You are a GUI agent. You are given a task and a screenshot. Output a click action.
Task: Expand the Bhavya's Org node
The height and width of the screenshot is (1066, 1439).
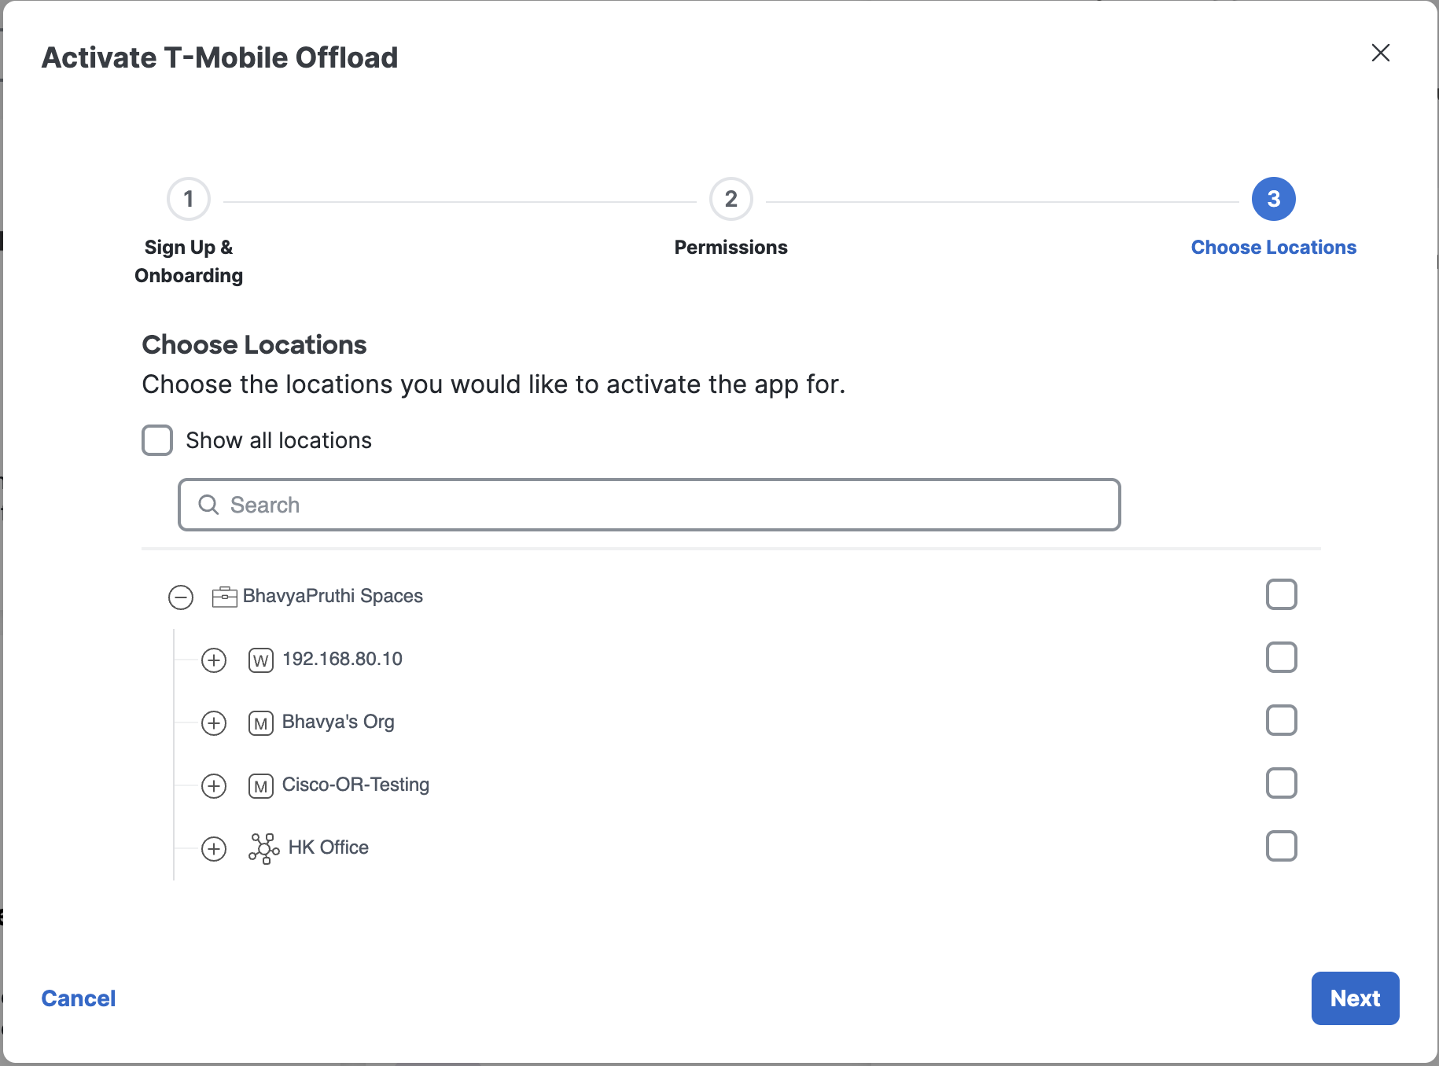[x=214, y=722]
